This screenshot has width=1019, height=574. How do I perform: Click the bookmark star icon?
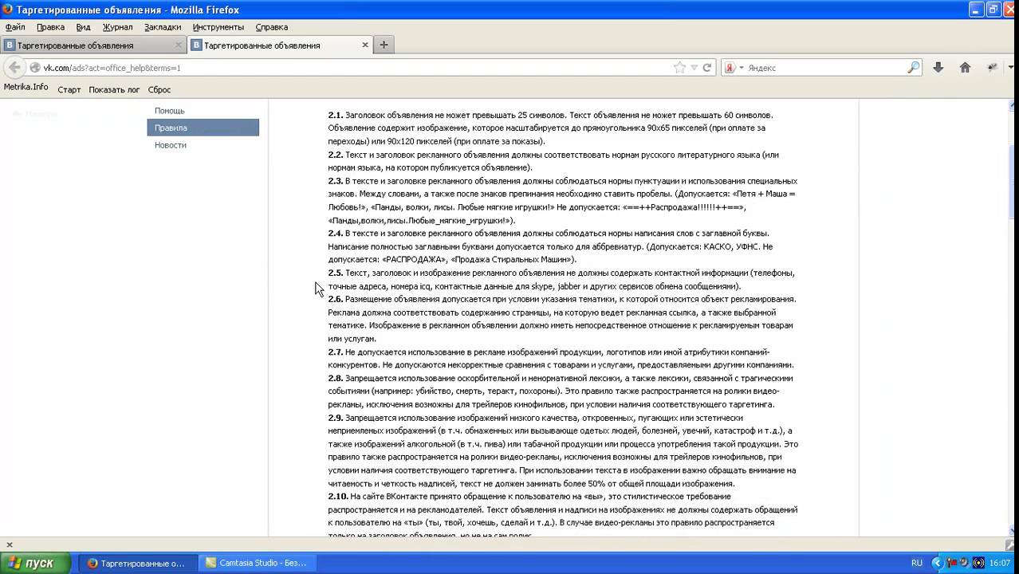tap(679, 68)
